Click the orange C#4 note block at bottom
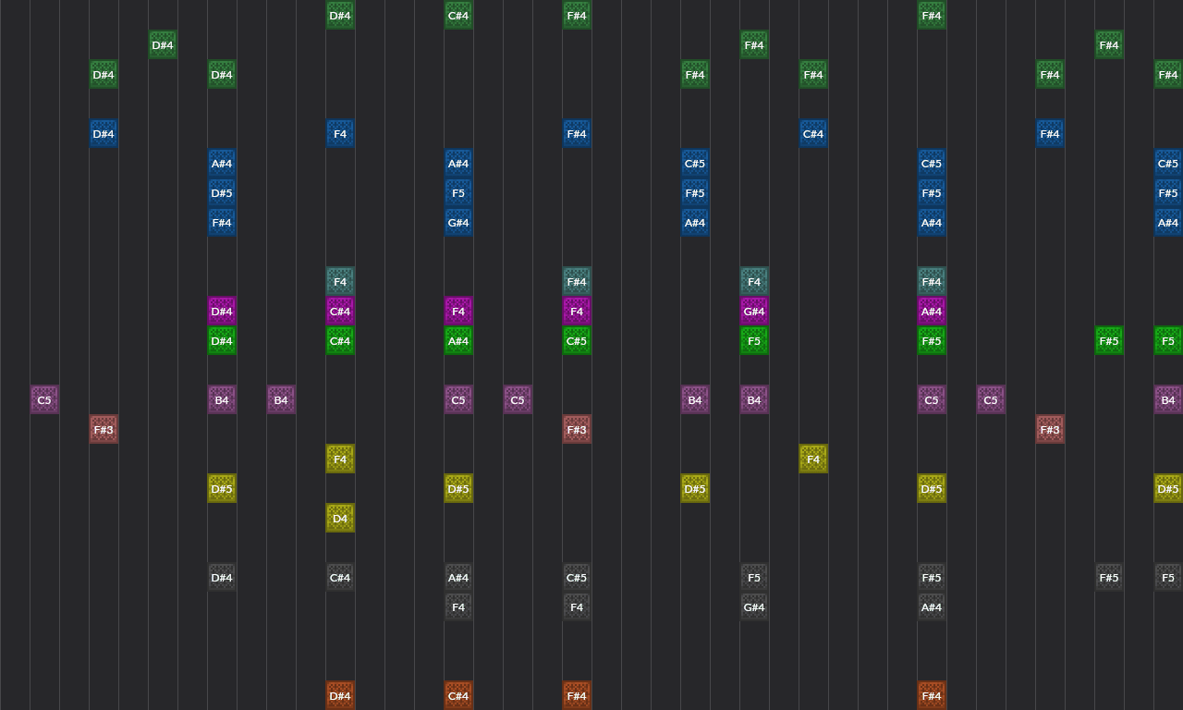Image resolution: width=1183 pixels, height=710 pixels. point(458,695)
